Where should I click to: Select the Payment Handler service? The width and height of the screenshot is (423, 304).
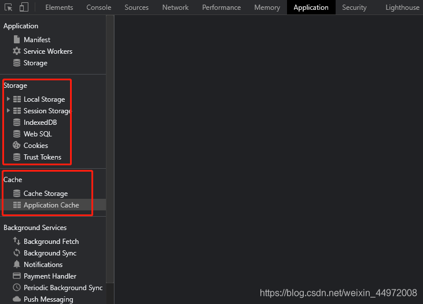[50, 276]
